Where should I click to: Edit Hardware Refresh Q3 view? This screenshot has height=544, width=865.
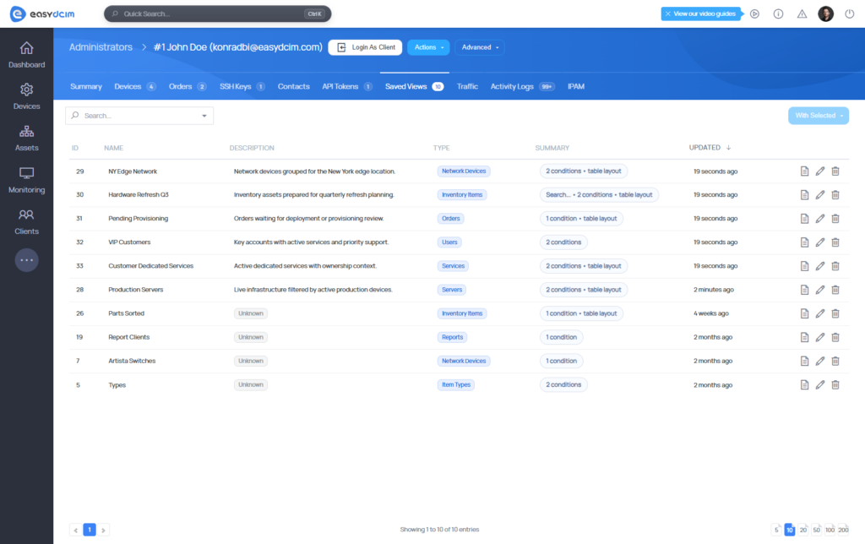(x=820, y=195)
